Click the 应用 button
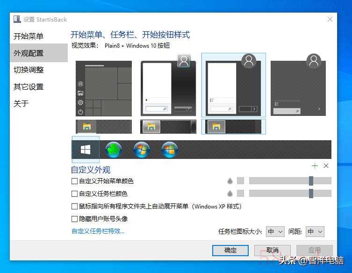Viewport: 352px width, 273px height. point(314,250)
